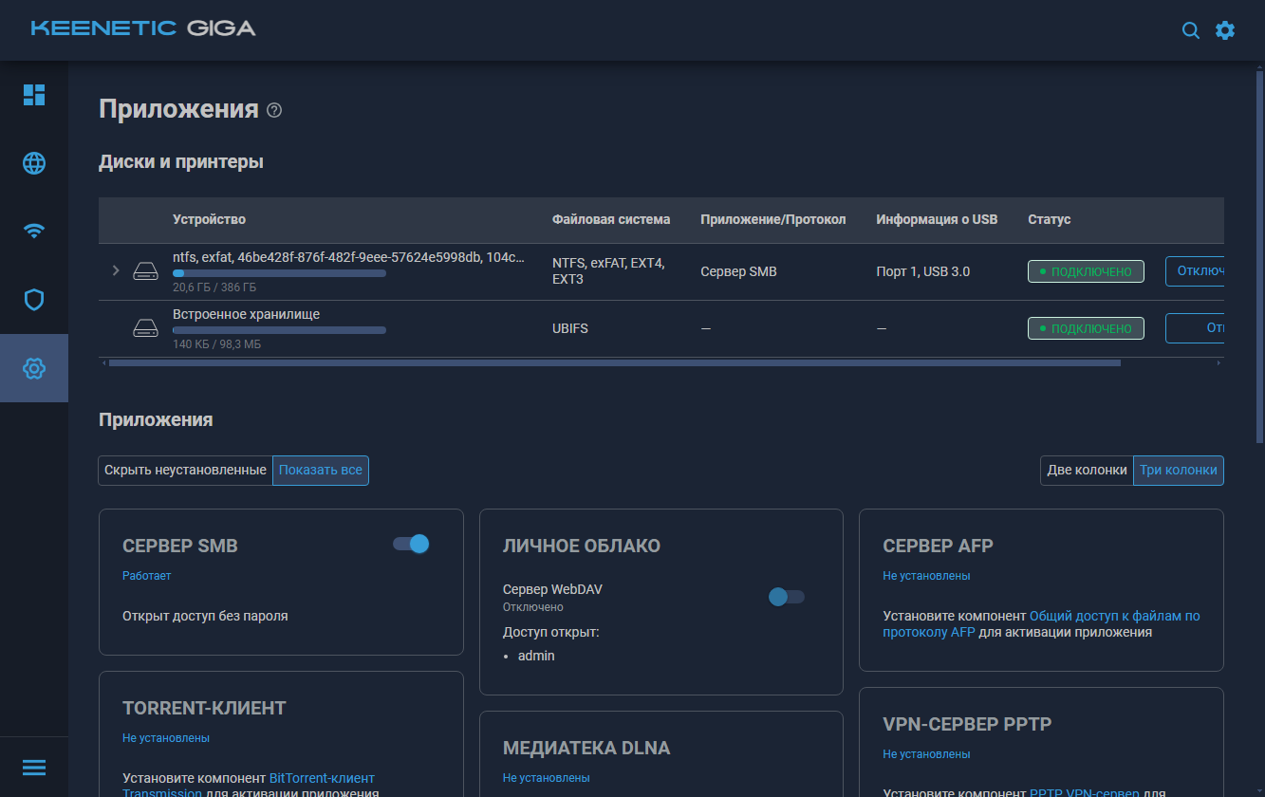Image resolution: width=1265 pixels, height=797 pixels.
Task: Switch to Две колонки layout
Action: pyautogui.click(x=1087, y=471)
